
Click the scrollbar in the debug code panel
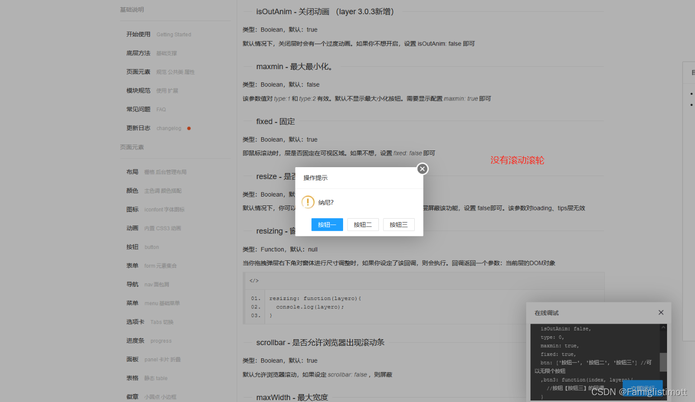(664, 363)
